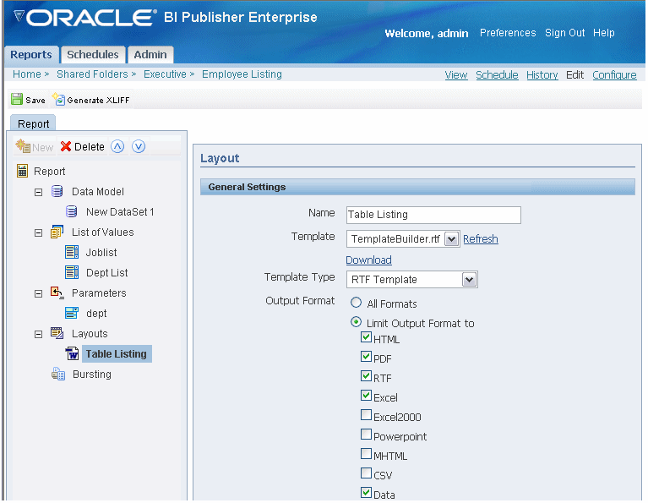
Task: Collapse the Parameters tree node
Action: coord(38,294)
